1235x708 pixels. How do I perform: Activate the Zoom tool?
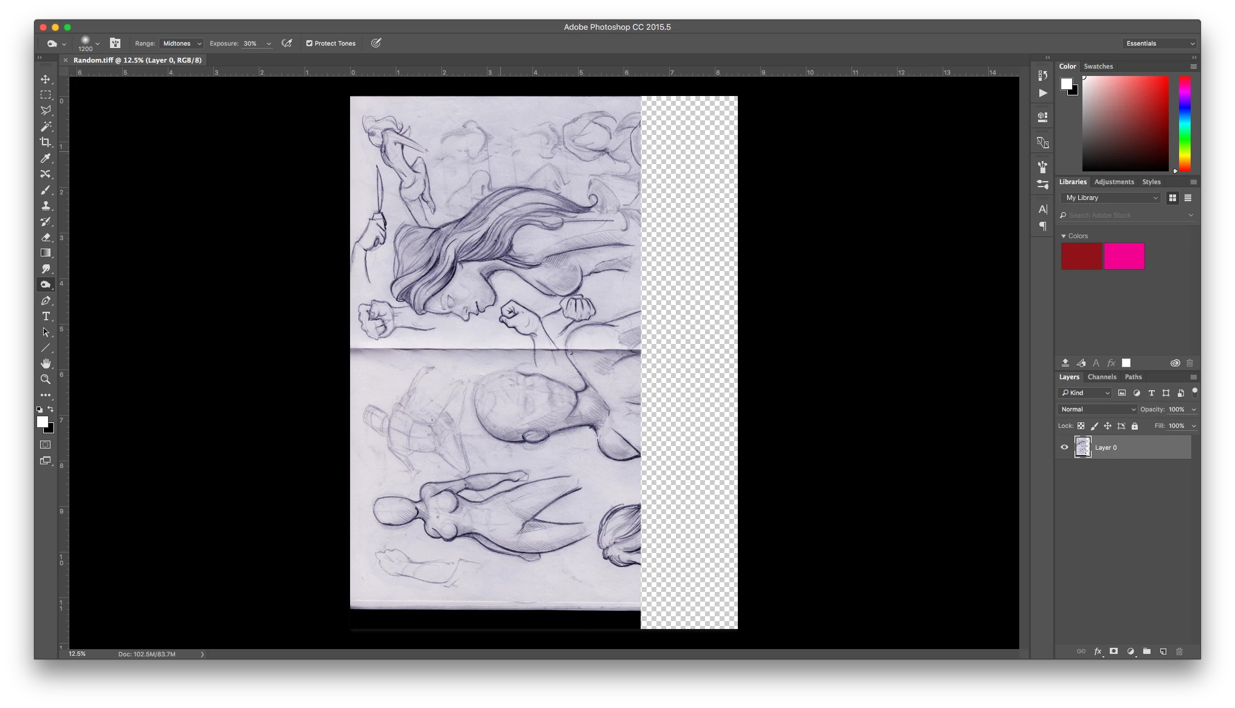(x=46, y=379)
